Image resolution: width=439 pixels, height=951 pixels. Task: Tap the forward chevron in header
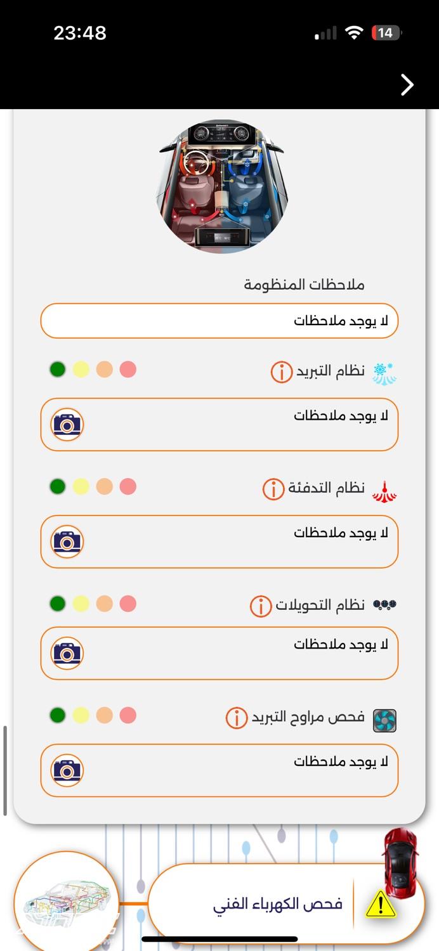pos(407,84)
